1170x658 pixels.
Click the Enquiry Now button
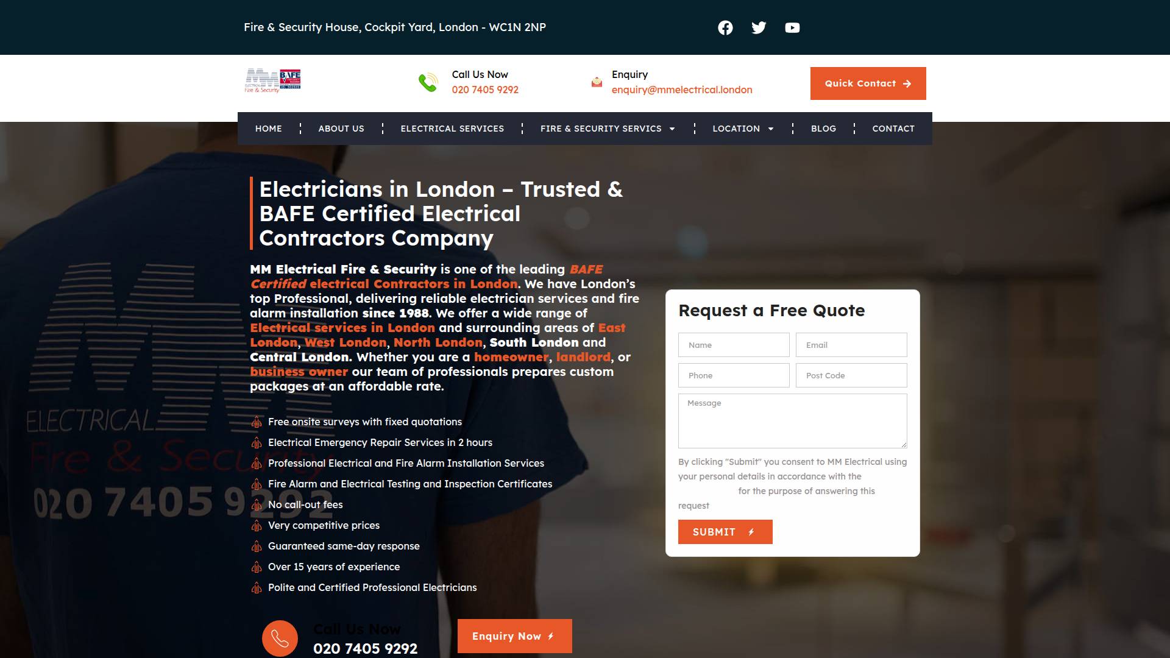[x=514, y=636]
